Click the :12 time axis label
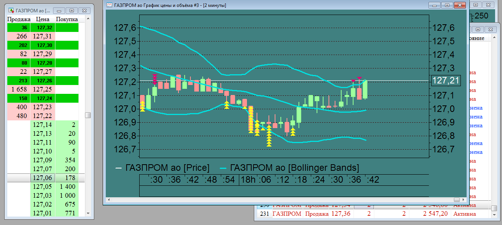This screenshot has width=502, height=225. point(283,180)
